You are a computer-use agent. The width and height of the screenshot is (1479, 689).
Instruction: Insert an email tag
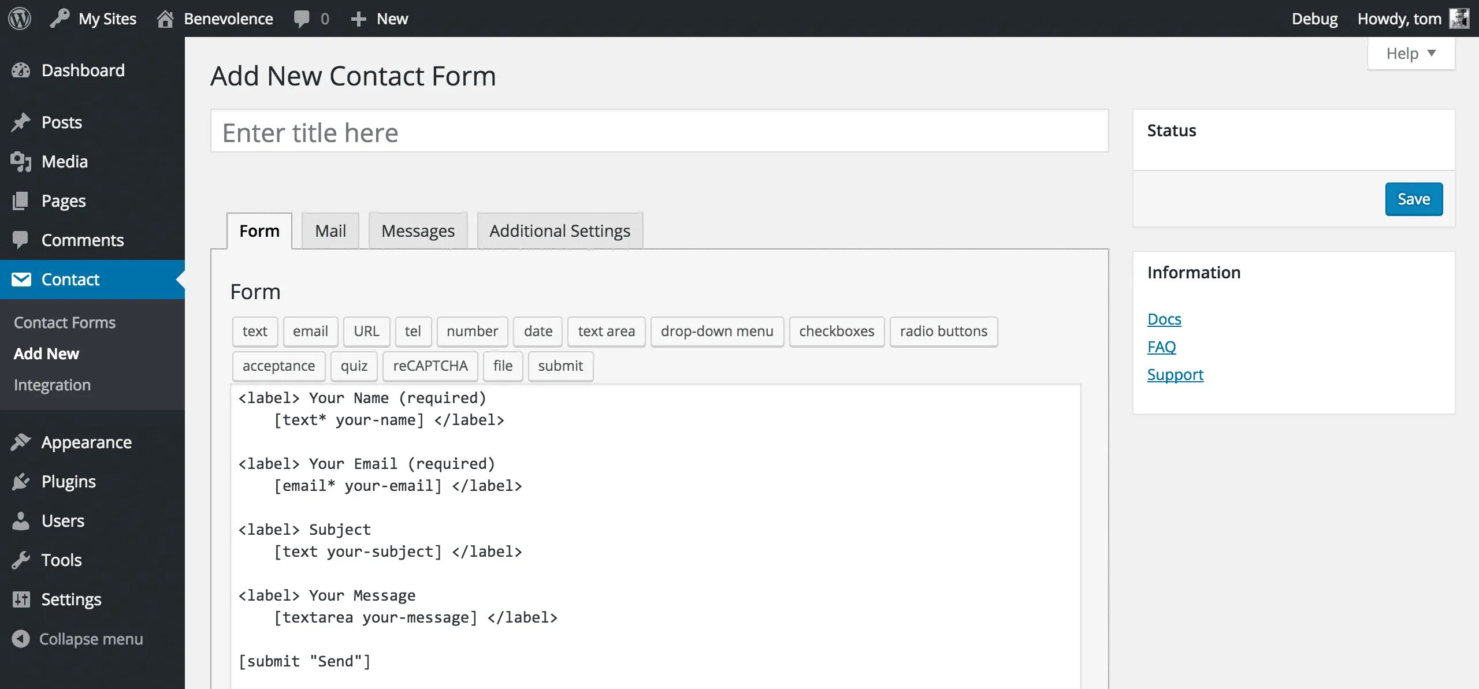click(x=310, y=332)
